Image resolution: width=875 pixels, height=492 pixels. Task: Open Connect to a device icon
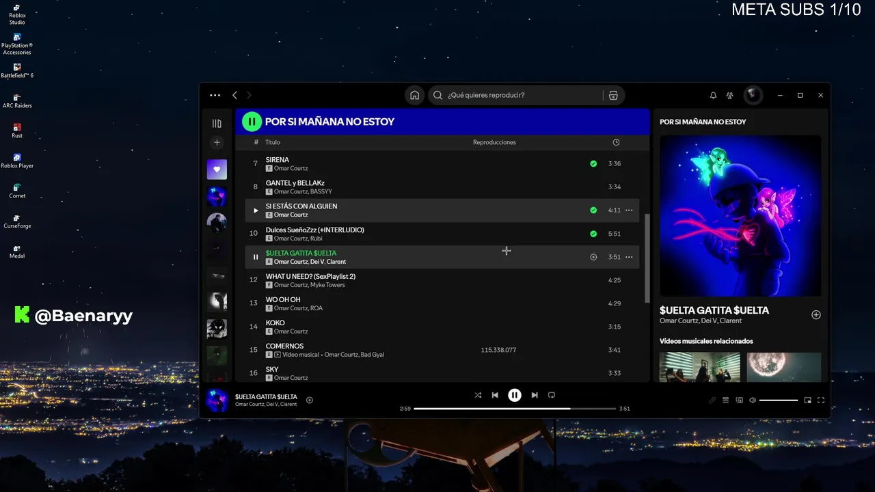(x=739, y=400)
